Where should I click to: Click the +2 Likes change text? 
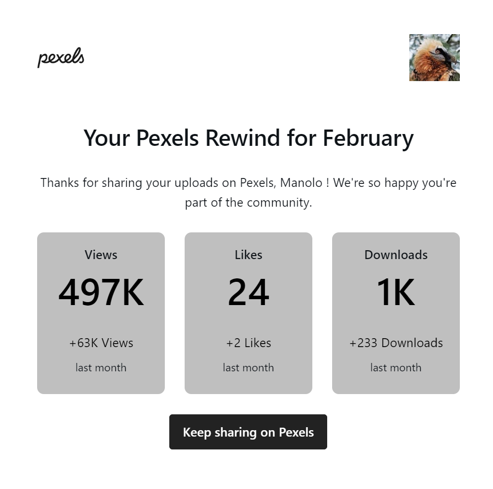[x=248, y=343]
